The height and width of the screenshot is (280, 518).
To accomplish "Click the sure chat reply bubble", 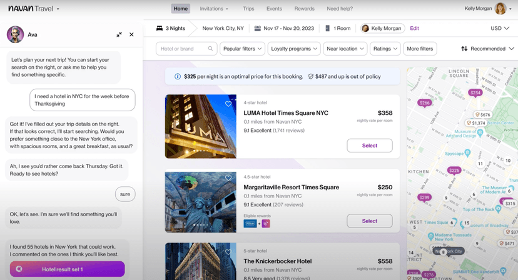I will click(x=125, y=194).
